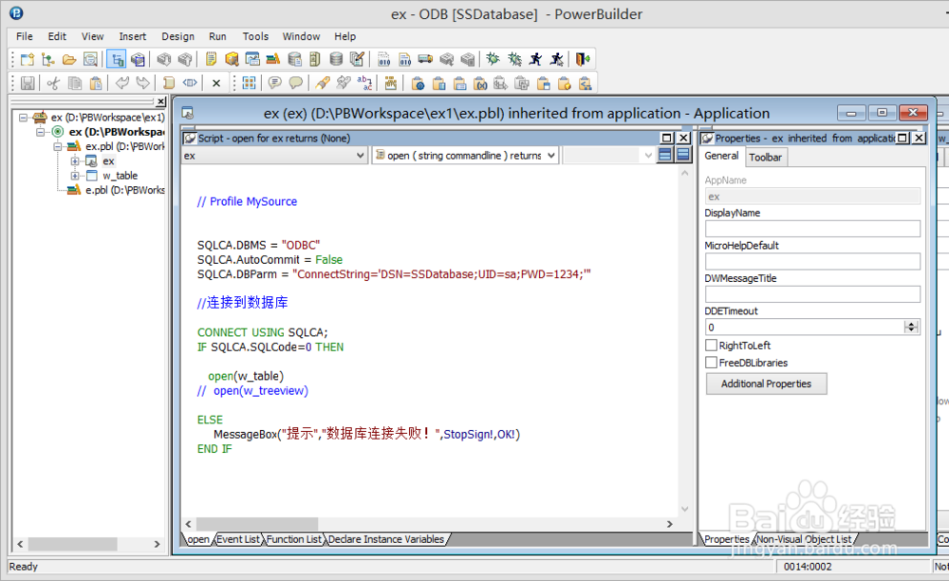This screenshot has height=581, width=949.
Task: Switch to the Function List tab
Action: (x=294, y=539)
